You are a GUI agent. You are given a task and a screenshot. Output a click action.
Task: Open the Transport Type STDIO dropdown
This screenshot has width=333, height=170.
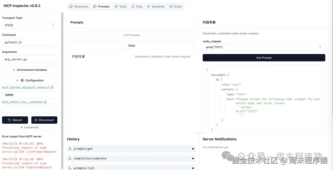[30, 25]
